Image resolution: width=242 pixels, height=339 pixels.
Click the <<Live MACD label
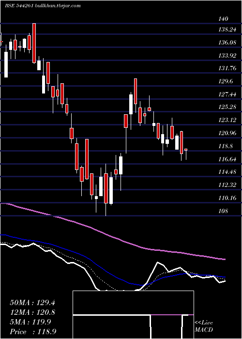[204, 326]
